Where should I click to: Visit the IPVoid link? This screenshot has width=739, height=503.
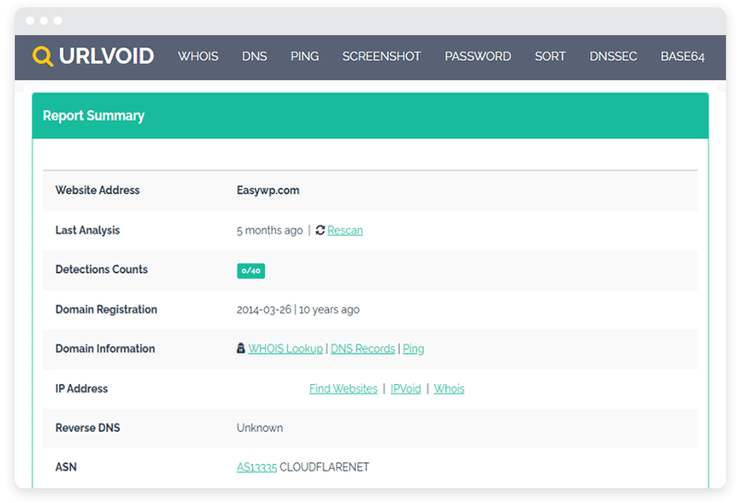(406, 389)
